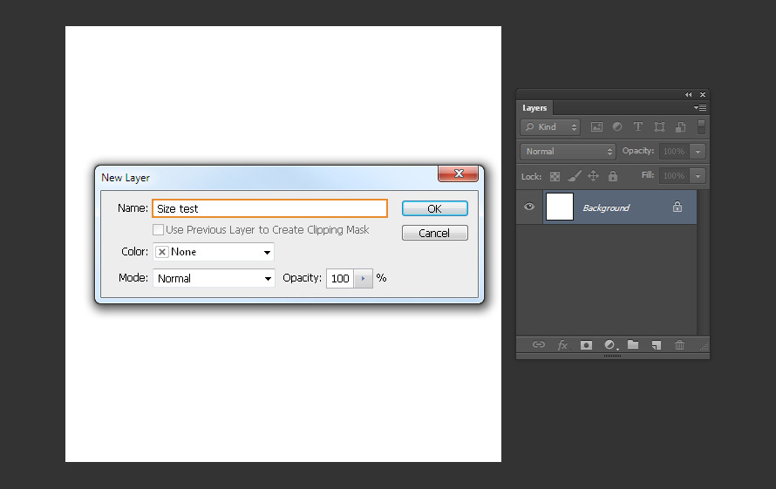Click the shape layer filter icon
The height and width of the screenshot is (489, 776).
[x=659, y=127]
